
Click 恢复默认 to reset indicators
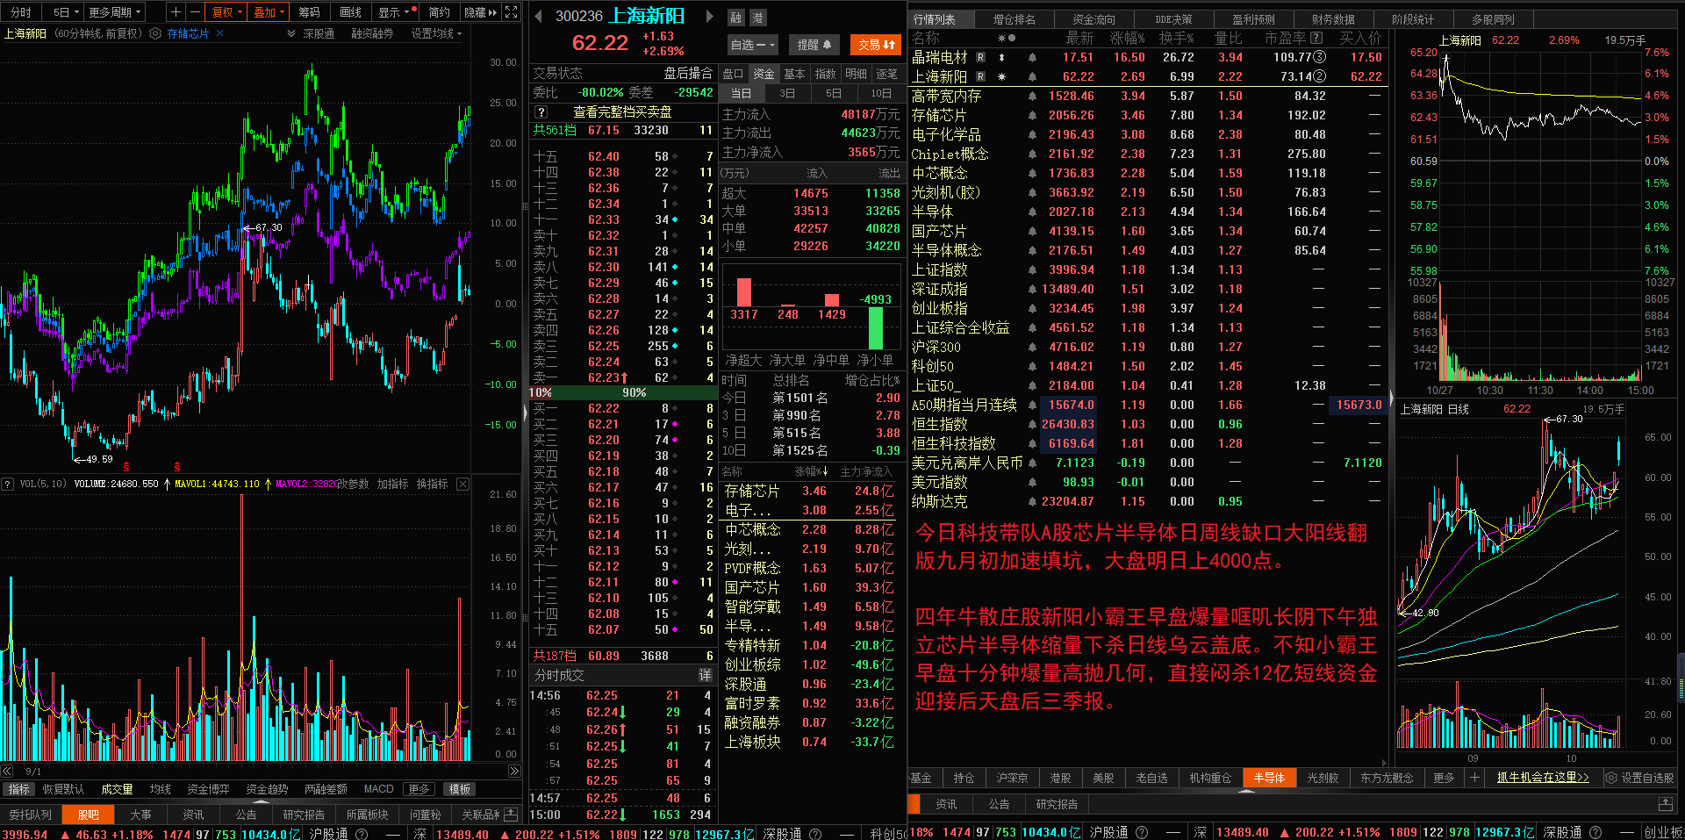(64, 789)
